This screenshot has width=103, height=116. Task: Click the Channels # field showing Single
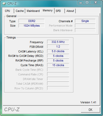click(x=85, y=21)
